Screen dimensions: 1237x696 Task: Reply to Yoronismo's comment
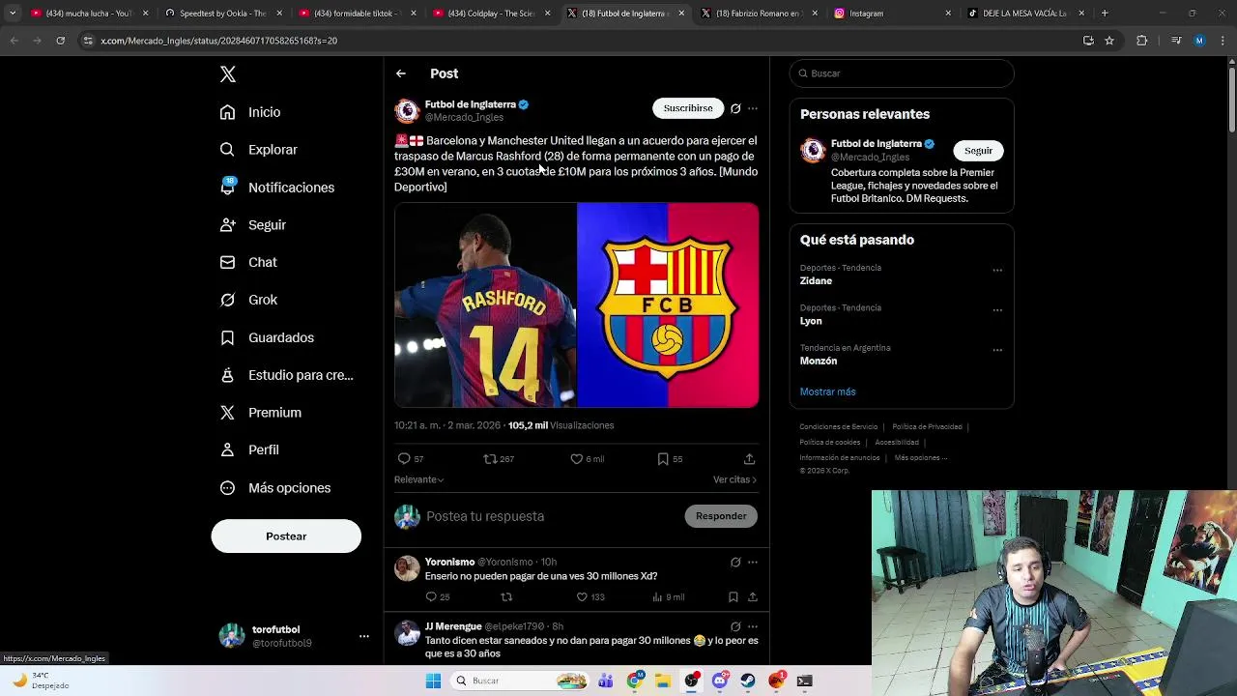pos(438,597)
